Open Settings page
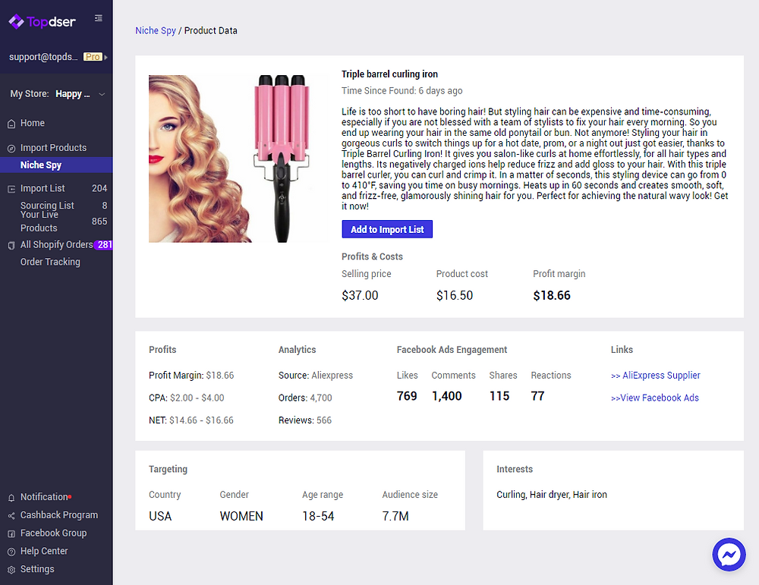The width and height of the screenshot is (759, 585). click(x=37, y=569)
